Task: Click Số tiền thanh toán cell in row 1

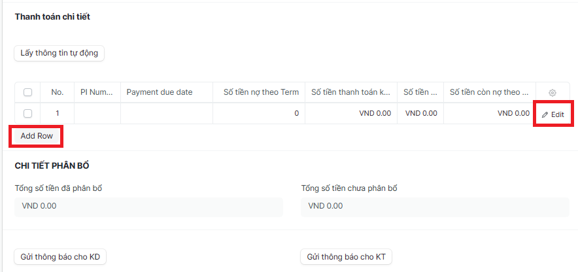Action: click(x=350, y=114)
